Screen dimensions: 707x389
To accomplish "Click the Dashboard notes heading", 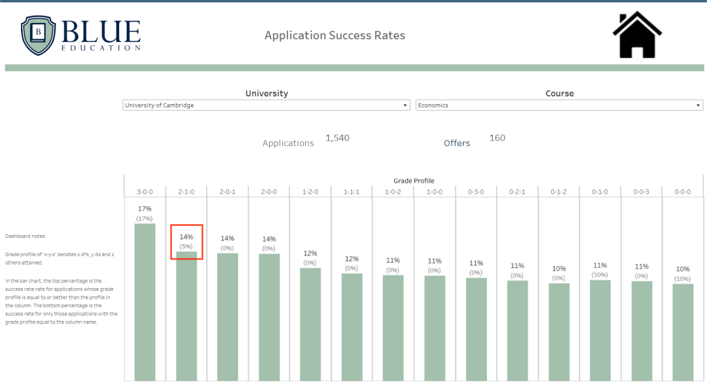I will (26, 236).
